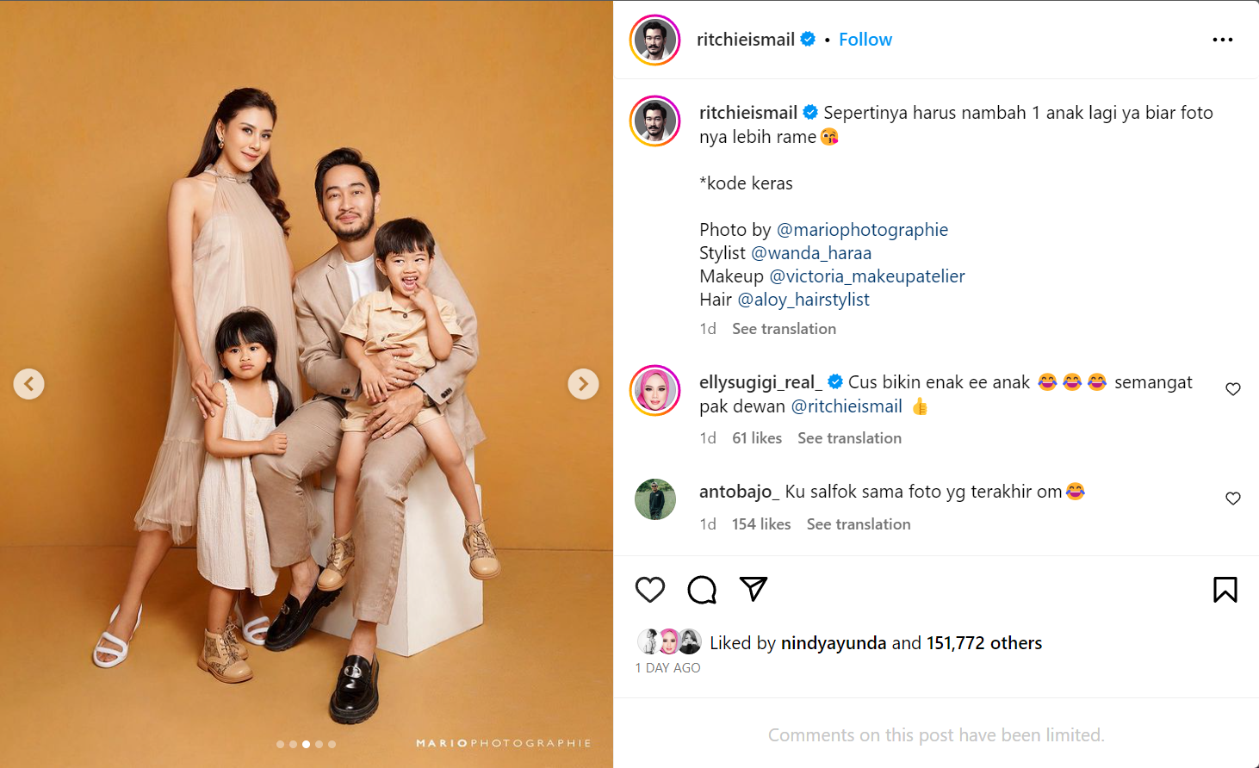Open @wanda_haraa stylist link
Screen dimensions: 1259x768
coord(811,253)
